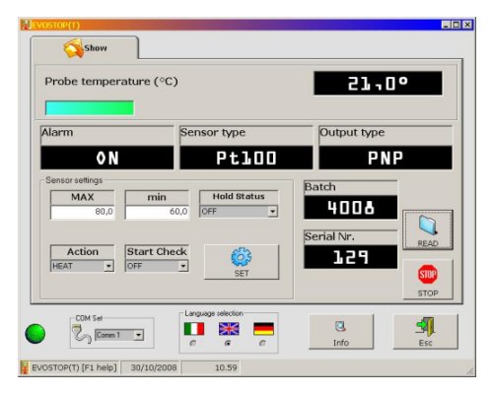Screen dimensions: 493x394
Task: Select German flag language
Action: [263, 329]
